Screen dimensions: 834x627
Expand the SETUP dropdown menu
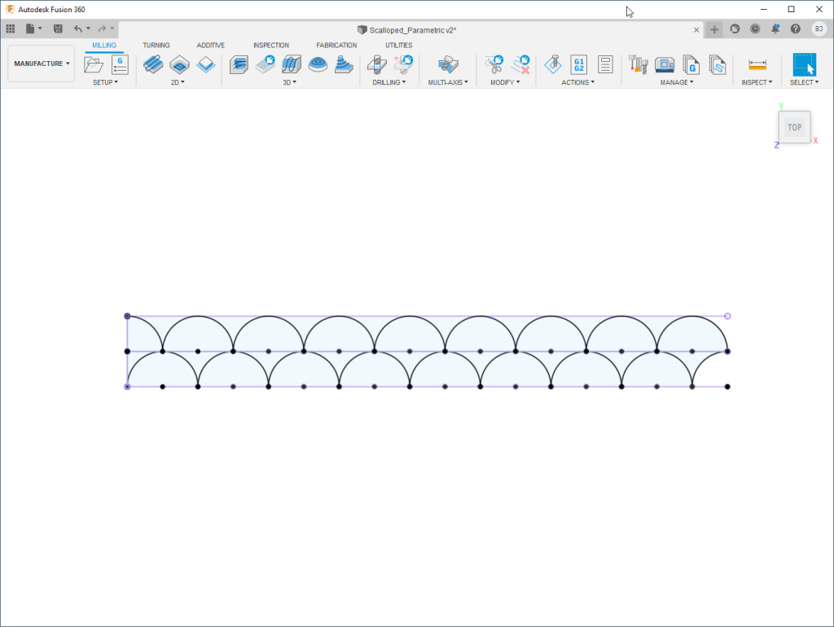pos(105,82)
